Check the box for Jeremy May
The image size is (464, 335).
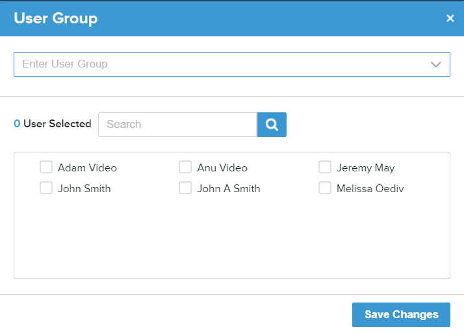click(325, 167)
